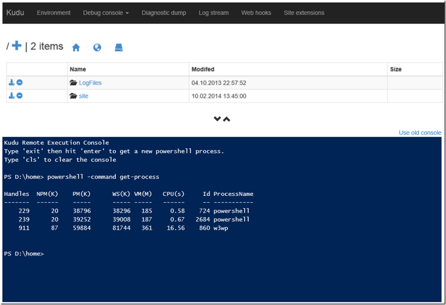Click the 'powershell -command get-process' command line
The height and width of the screenshot is (305, 446).
103,177
